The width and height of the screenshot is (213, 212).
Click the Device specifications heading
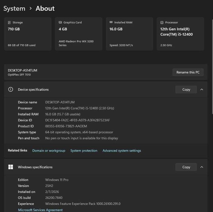[x=33, y=89]
